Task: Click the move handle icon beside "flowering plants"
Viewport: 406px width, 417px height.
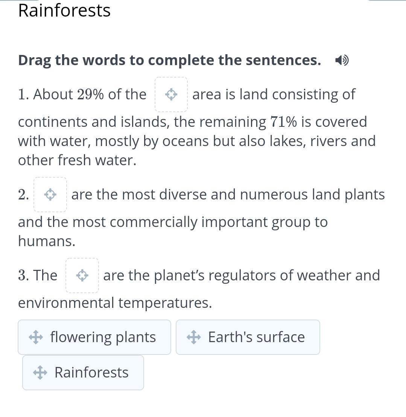Action: click(35, 337)
